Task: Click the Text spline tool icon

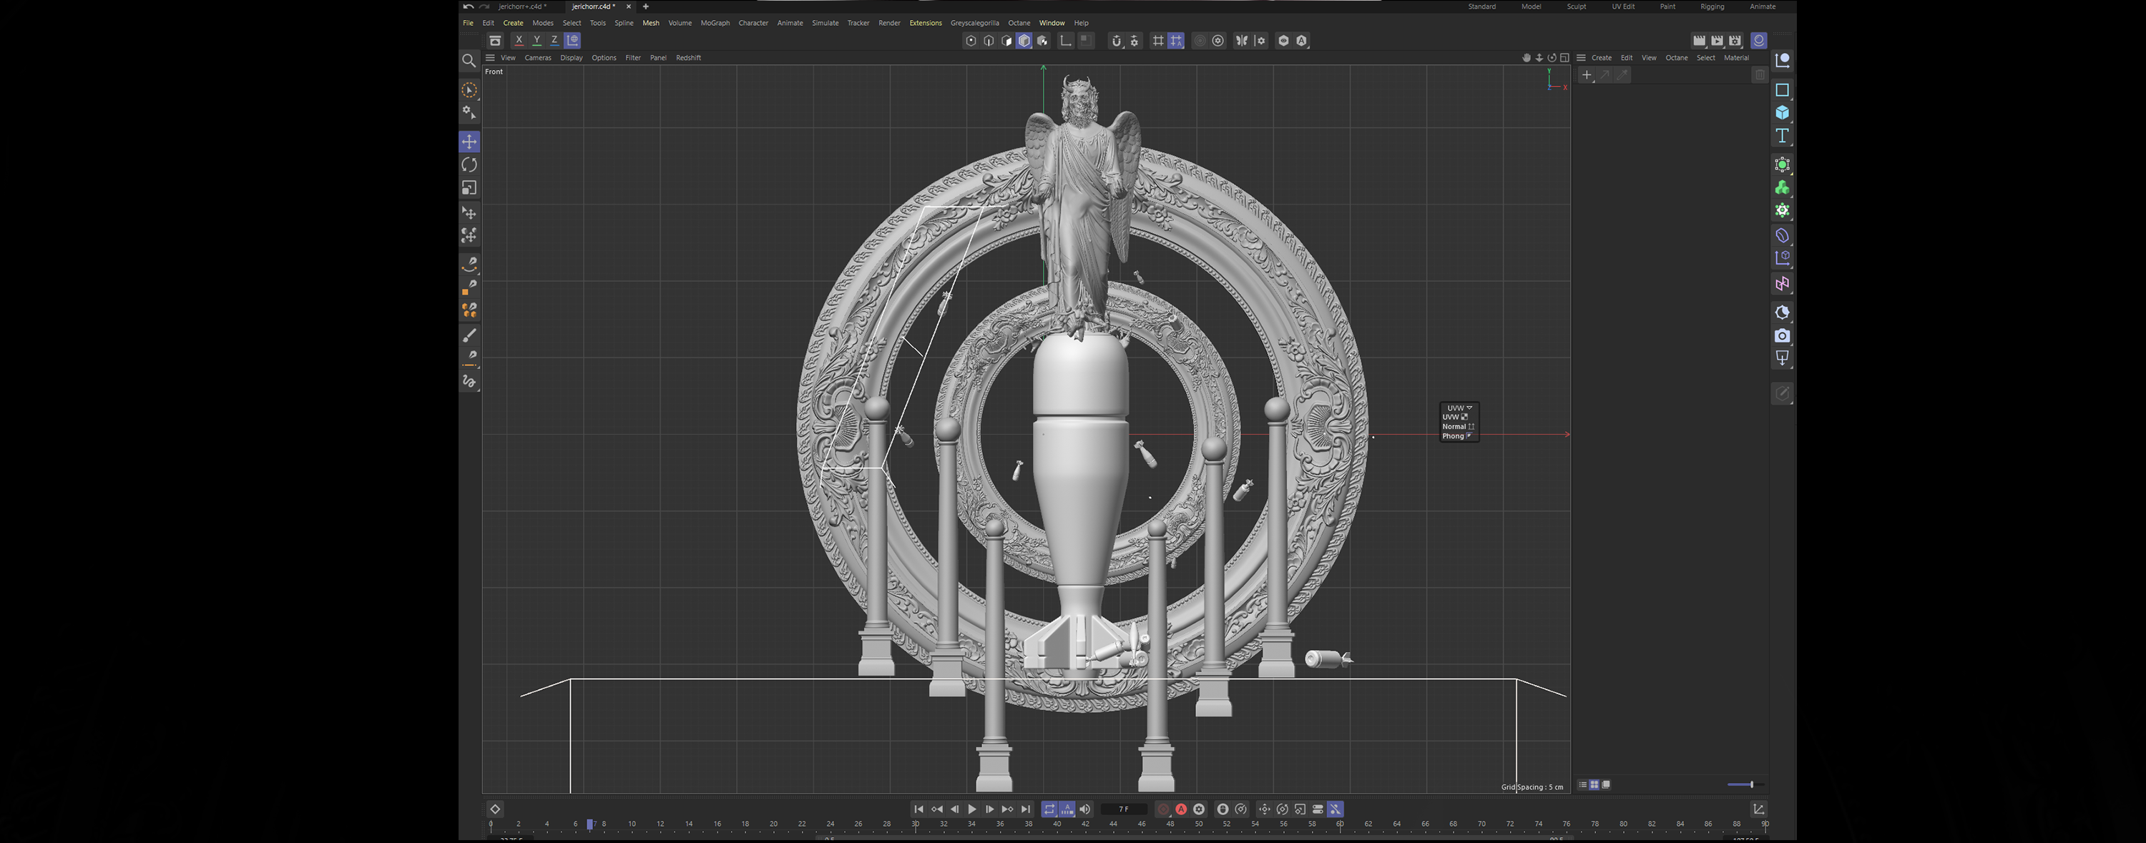Action: (x=1782, y=135)
